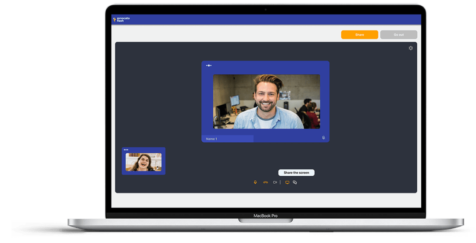Select the Name 1 label
This screenshot has height=243, width=476.
point(212,139)
